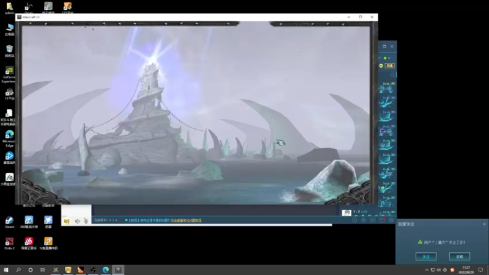489x275 pixels.
Task: Click the video play icon in platform bar
Action: click(x=373, y=220)
